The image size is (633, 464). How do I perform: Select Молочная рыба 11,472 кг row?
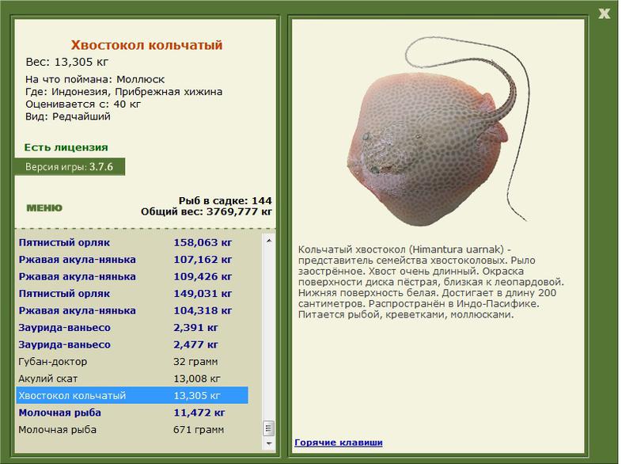click(132, 413)
